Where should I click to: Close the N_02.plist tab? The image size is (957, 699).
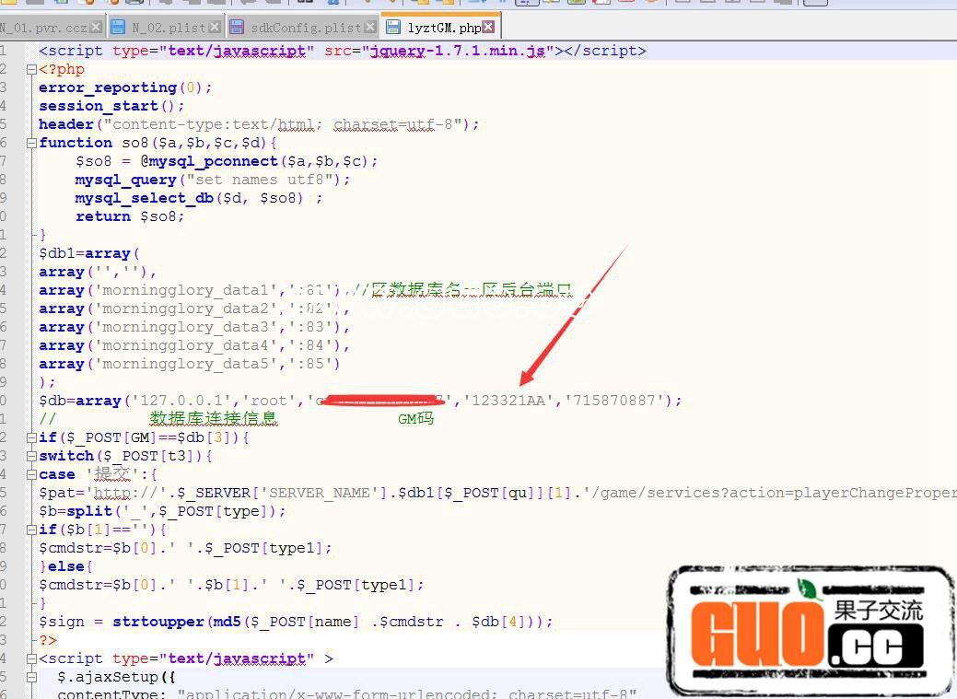click(215, 28)
